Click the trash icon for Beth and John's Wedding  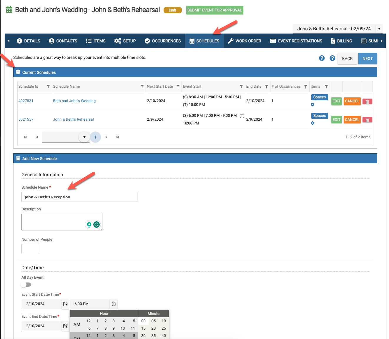pos(367,102)
